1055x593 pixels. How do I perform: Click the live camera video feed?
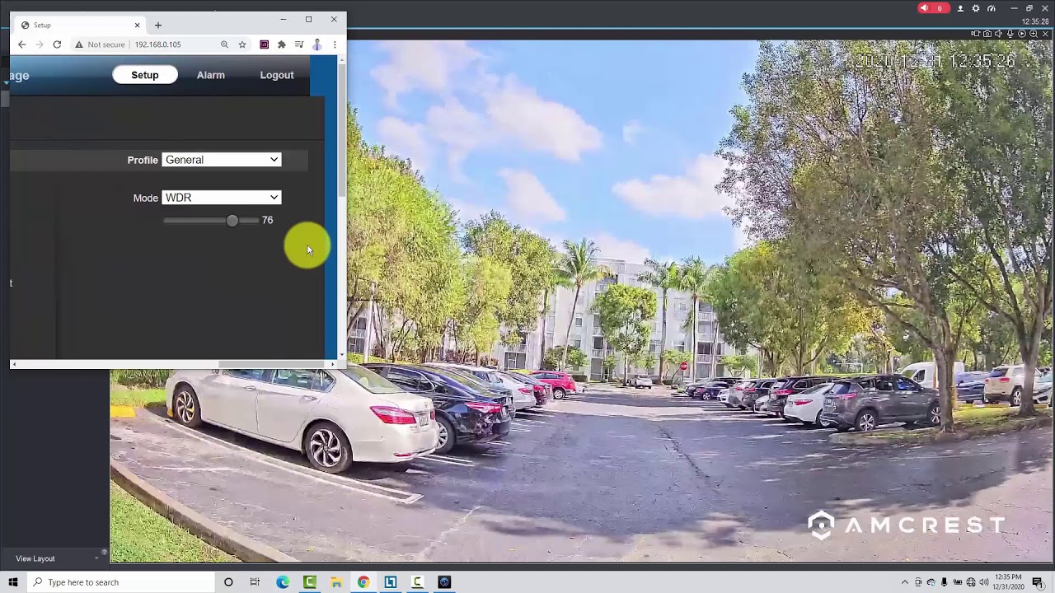coord(582,301)
